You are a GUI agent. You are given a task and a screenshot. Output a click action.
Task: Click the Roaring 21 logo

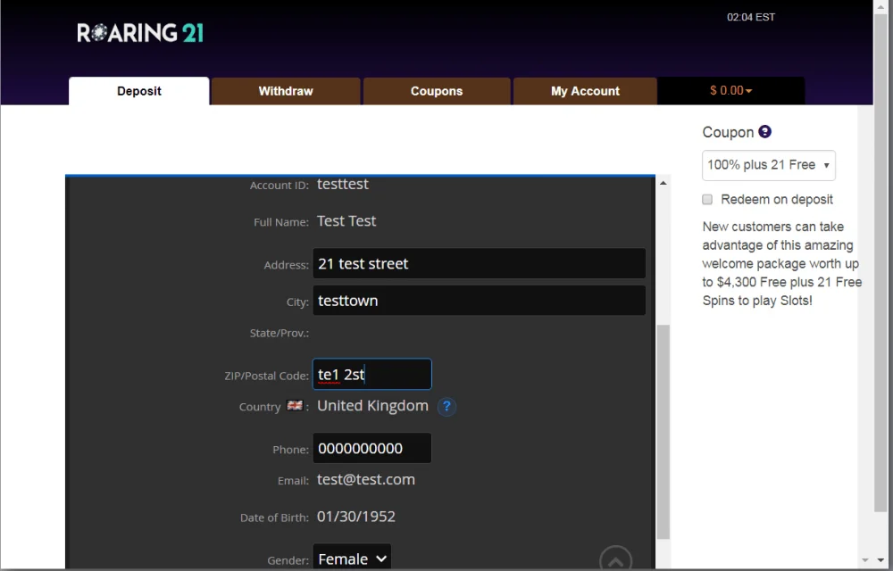(140, 33)
